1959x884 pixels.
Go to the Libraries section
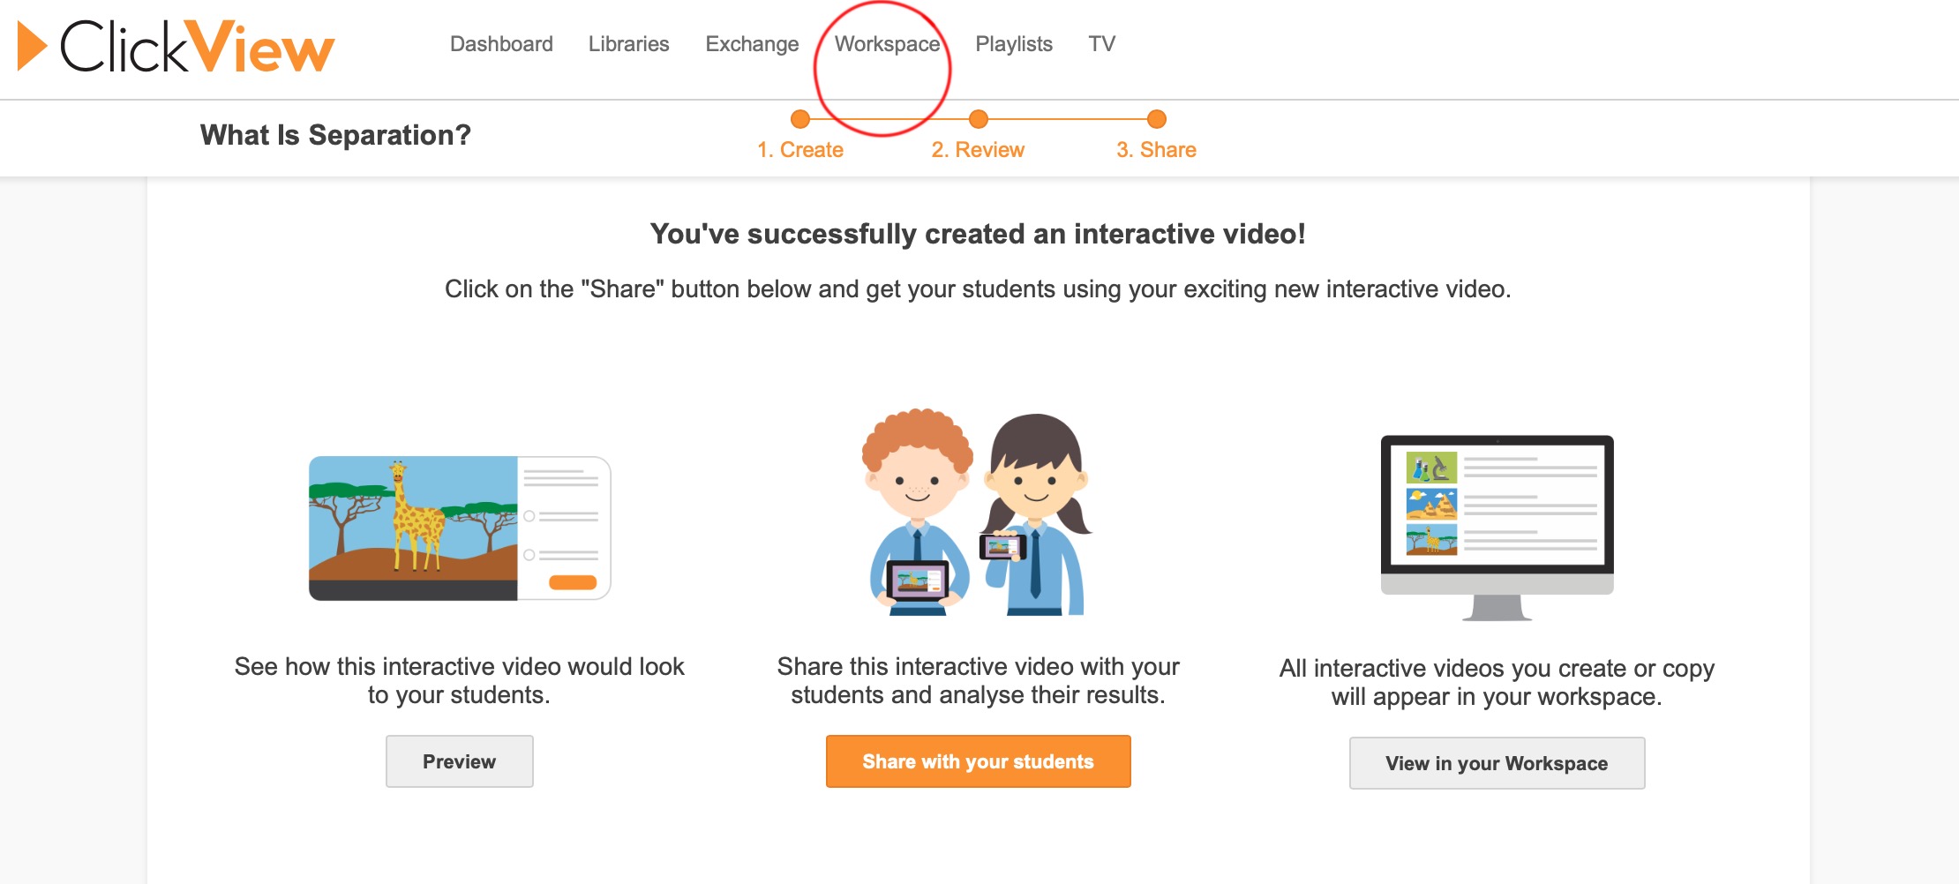[x=628, y=44]
